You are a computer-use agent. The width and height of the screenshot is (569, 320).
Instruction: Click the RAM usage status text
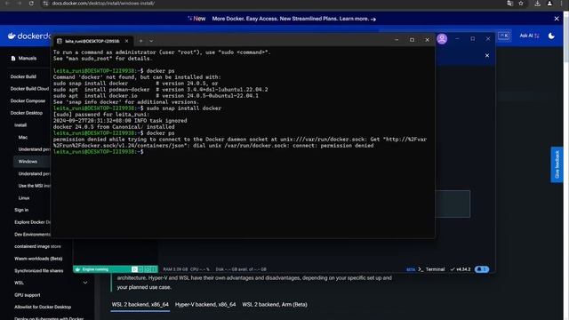175,269
